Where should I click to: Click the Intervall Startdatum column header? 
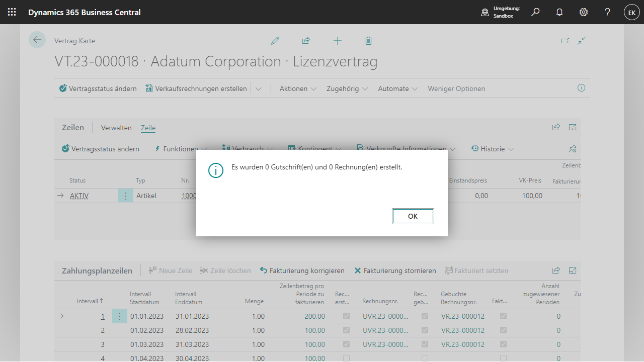tap(144, 298)
